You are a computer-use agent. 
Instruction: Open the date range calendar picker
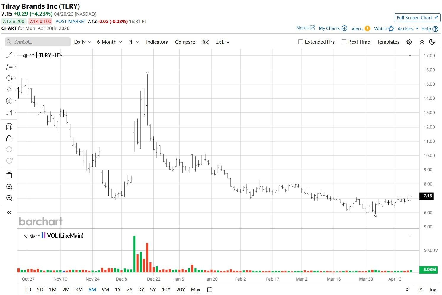point(209,290)
